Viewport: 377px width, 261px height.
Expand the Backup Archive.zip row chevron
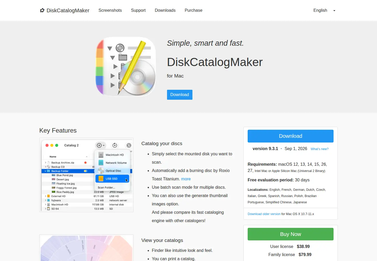pyautogui.click(x=46, y=163)
